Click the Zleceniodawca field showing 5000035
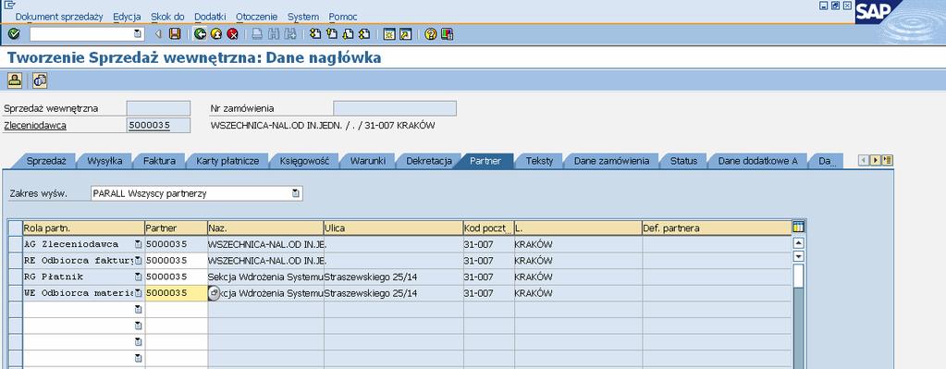The height and width of the screenshot is (369, 946). (x=158, y=126)
